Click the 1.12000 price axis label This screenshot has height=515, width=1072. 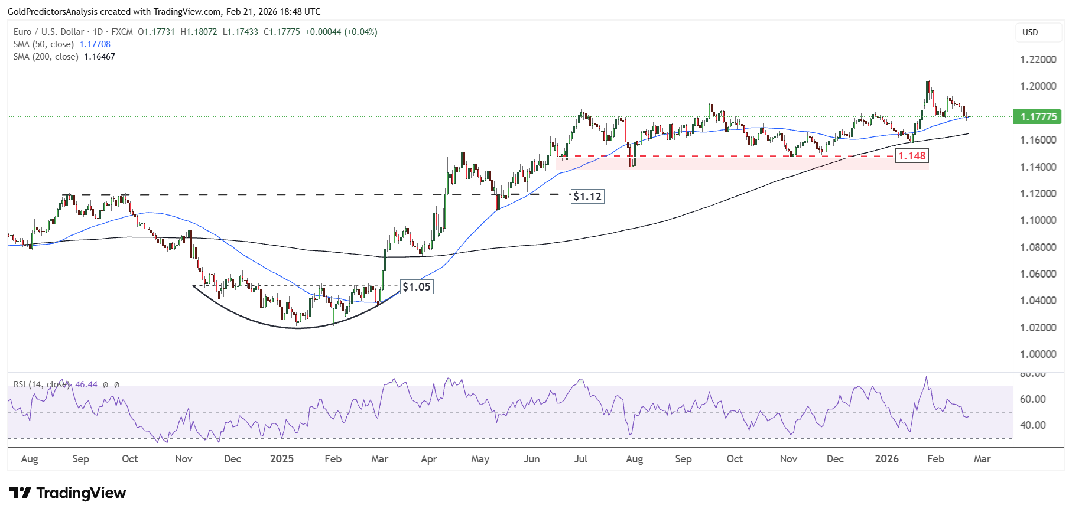point(1038,194)
